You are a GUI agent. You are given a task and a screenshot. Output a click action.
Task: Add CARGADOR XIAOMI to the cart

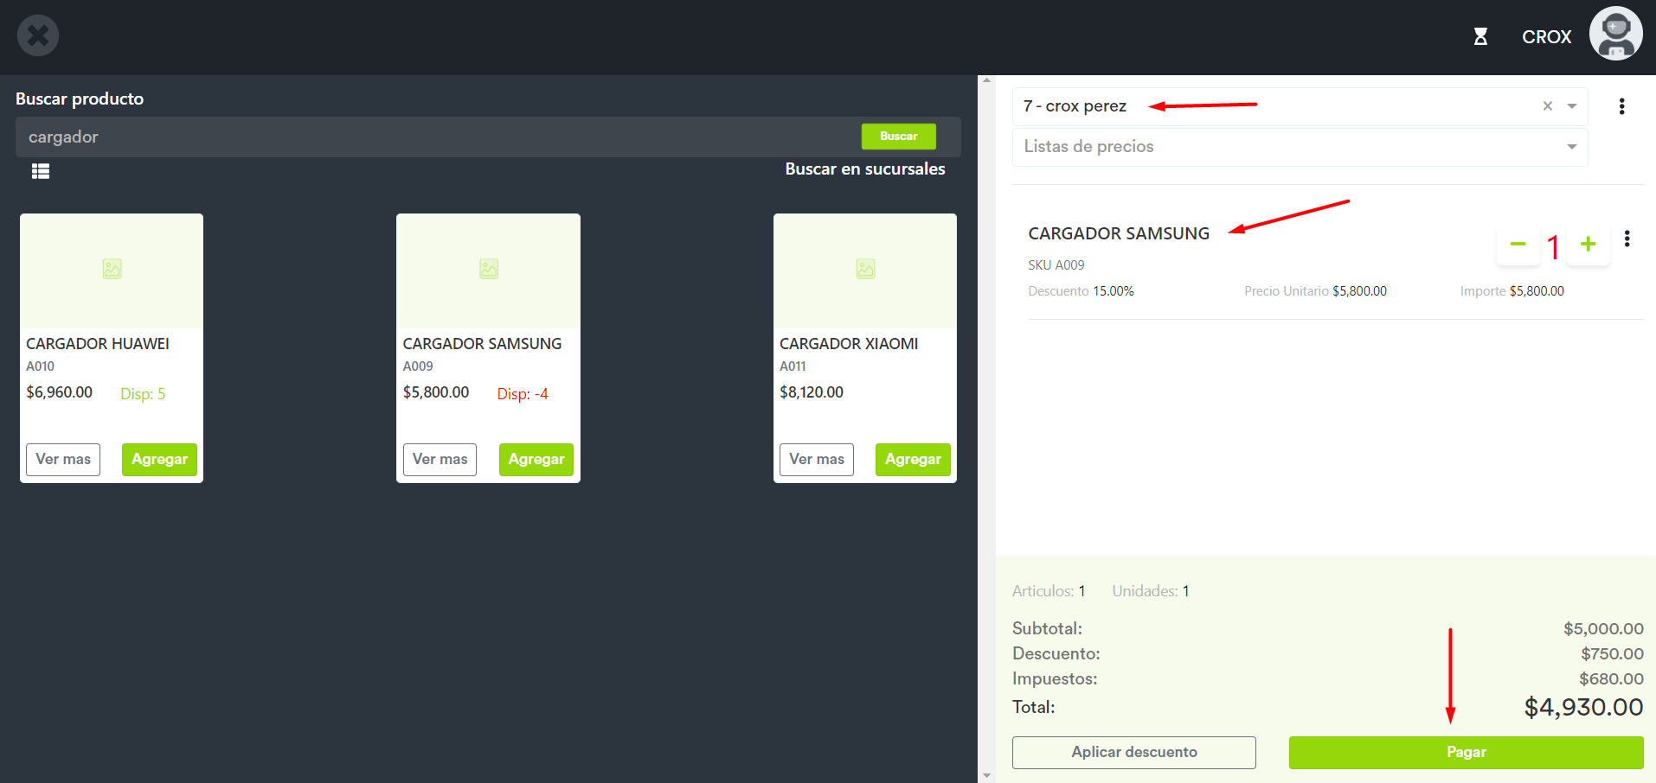[912, 460]
